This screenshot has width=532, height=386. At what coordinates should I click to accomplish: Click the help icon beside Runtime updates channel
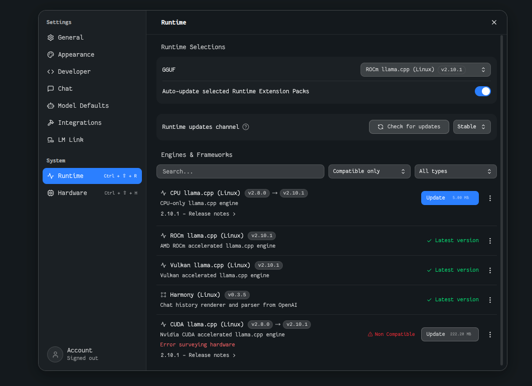pyautogui.click(x=246, y=127)
